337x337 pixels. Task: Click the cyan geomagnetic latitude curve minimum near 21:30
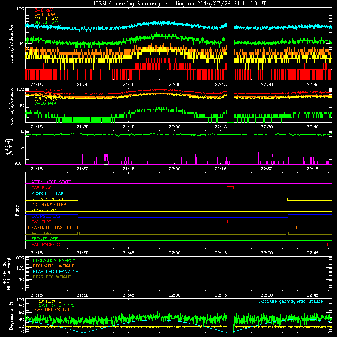pos(83,332)
